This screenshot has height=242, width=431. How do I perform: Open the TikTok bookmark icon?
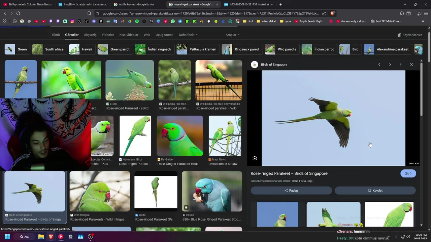click(87, 21)
